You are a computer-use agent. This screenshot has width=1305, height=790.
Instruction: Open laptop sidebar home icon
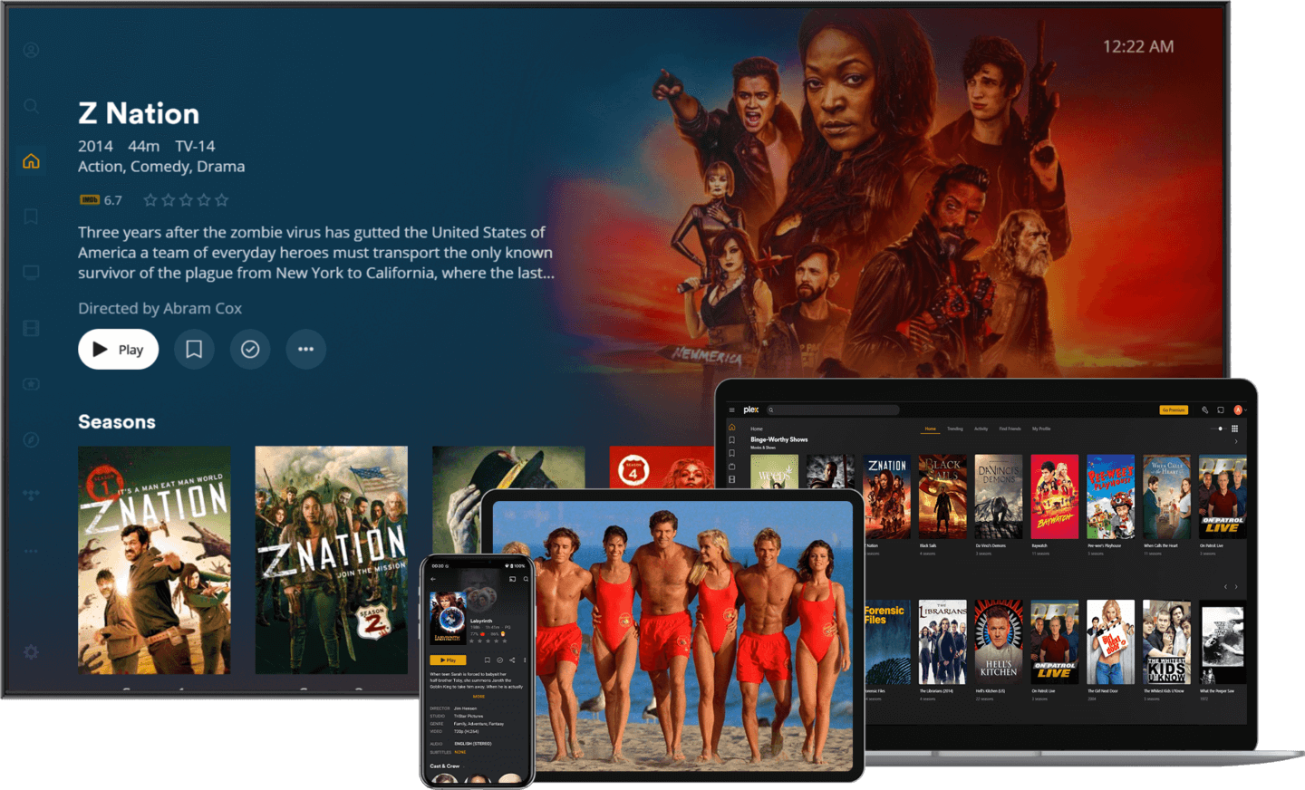coord(731,427)
